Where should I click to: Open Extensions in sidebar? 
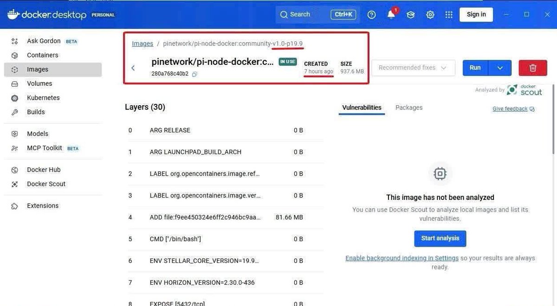53,206
